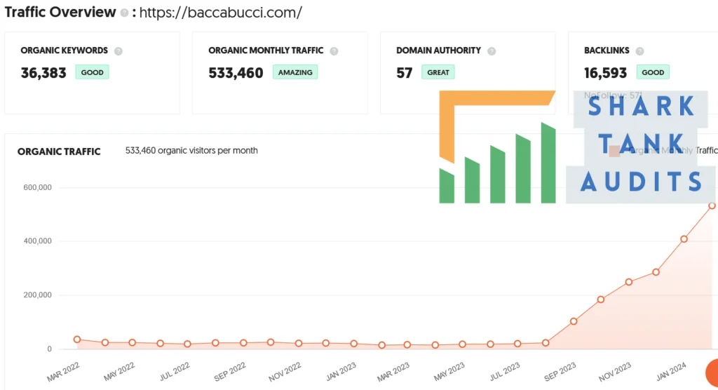Click the NOV 2022 axis label
Screen dimensions: 718x390
coord(285,372)
